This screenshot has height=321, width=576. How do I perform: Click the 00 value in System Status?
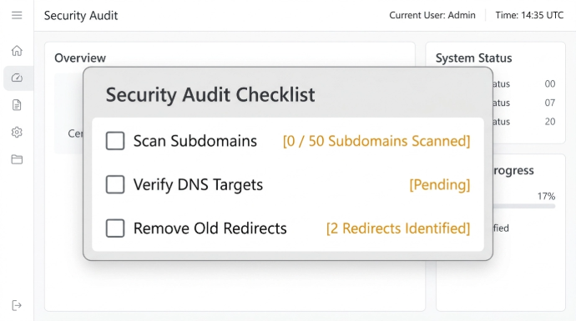click(550, 83)
